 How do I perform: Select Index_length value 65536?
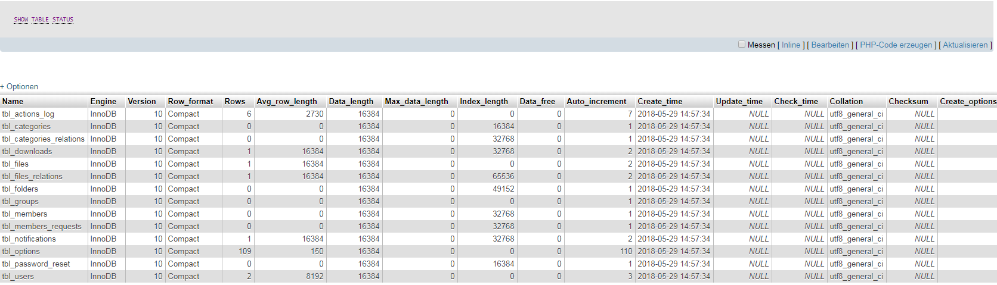(x=503, y=176)
